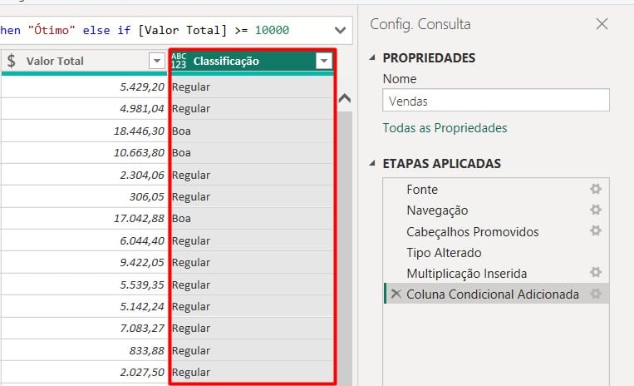This screenshot has width=634, height=386.
Task: Click the cell with value 5.429,20
Action: point(84,87)
